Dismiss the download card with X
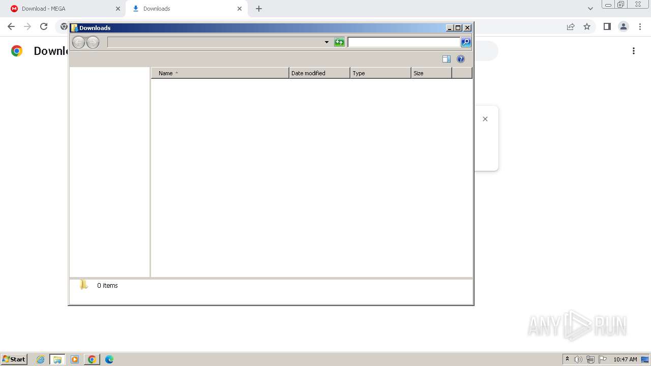 click(485, 119)
